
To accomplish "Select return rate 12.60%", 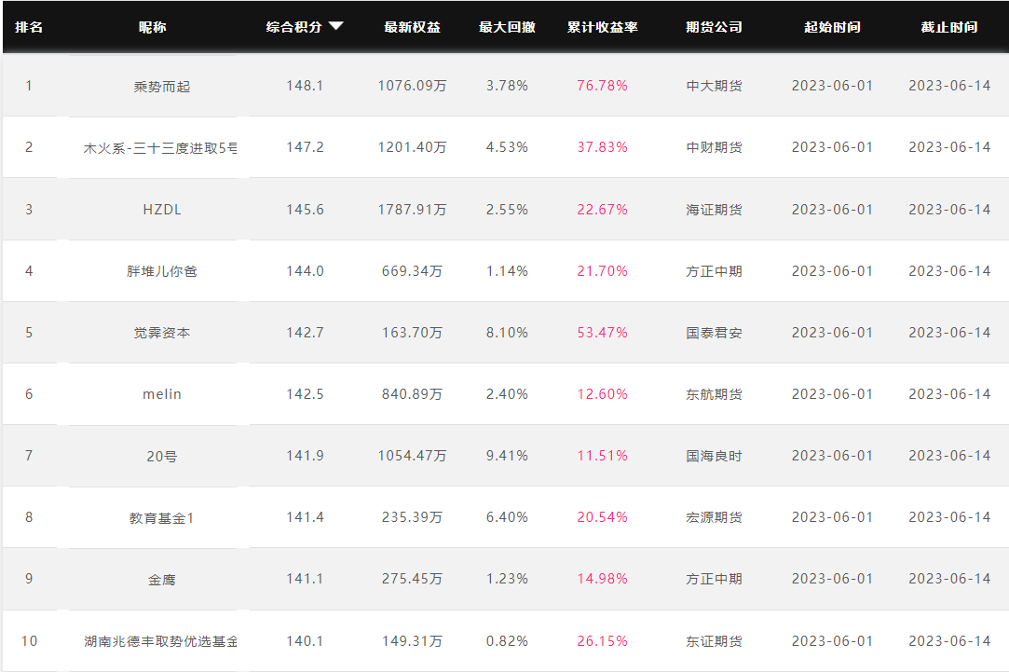I will click(602, 394).
